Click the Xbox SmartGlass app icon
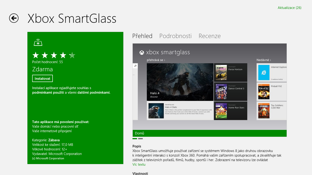Screen dimensions: 312x175 tap(38, 43)
